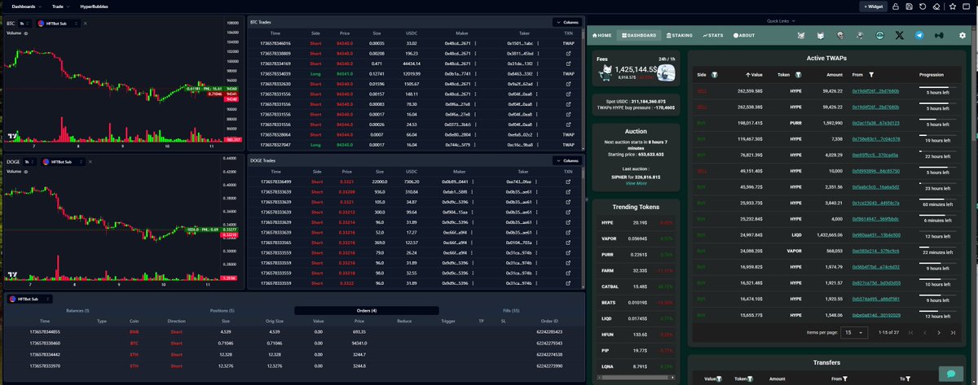Click the + Widget button
Image resolution: width=978 pixels, height=385 pixels.
(874, 6)
